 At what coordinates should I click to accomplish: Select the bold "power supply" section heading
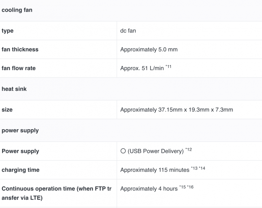pyautogui.click(x=20, y=130)
